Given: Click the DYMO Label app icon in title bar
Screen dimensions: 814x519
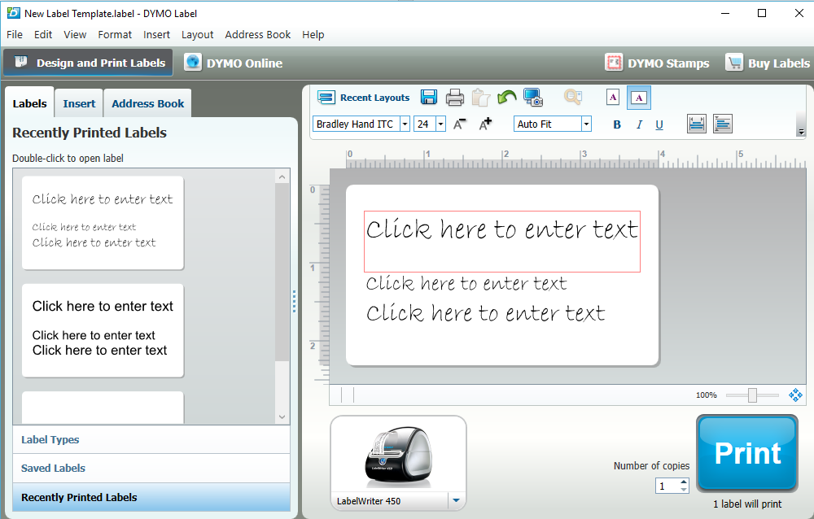Looking at the screenshot, I should coord(13,13).
